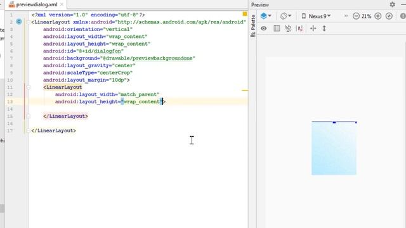Click the @+id/dialogfon value
This screenshot has height=228, width=406.
(x=100, y=51)
